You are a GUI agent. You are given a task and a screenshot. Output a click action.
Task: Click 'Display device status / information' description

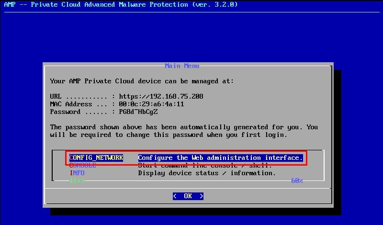coord(207,173)
